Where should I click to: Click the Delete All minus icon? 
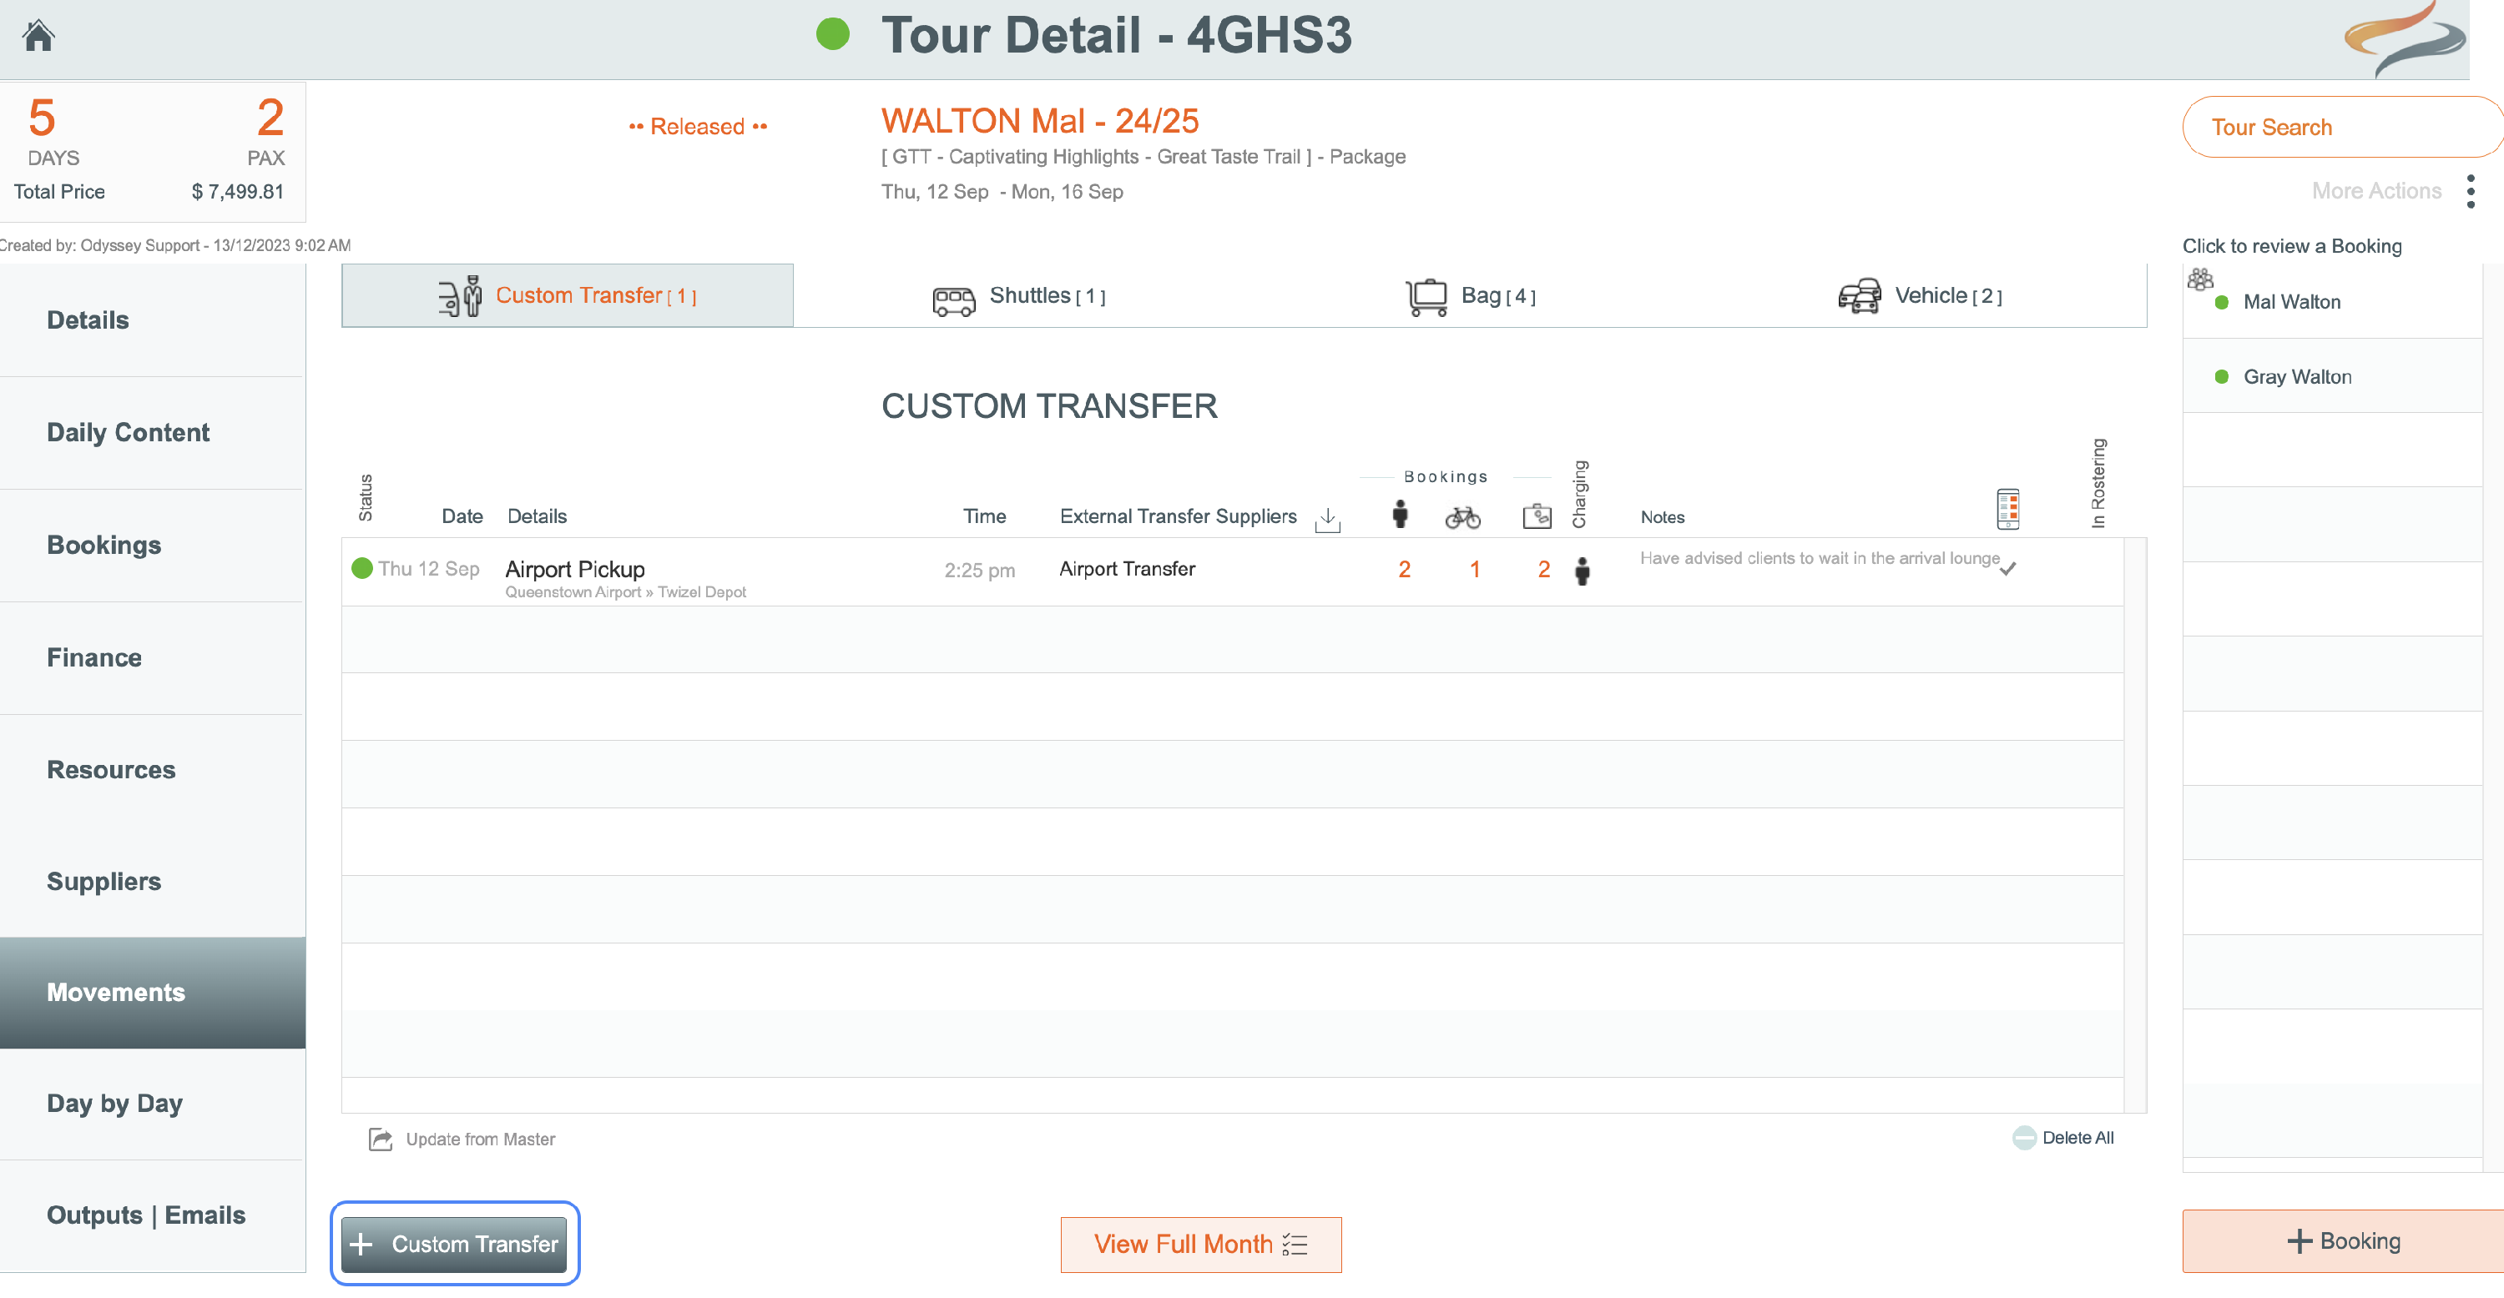[x=2024, y=1138]
